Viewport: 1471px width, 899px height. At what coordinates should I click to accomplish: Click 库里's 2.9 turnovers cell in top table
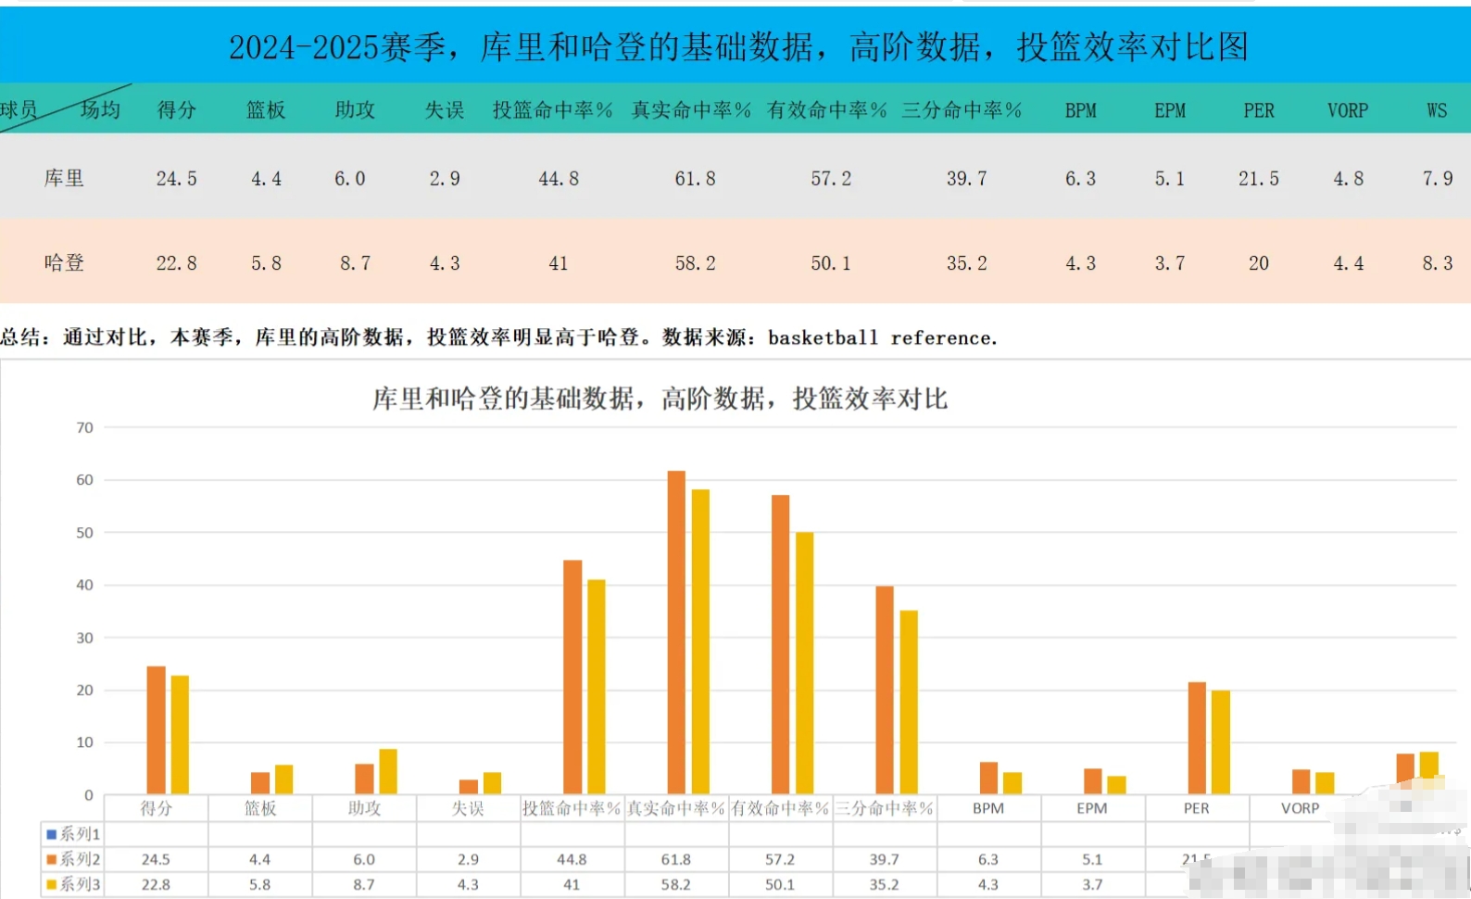(x=445, y=179)
